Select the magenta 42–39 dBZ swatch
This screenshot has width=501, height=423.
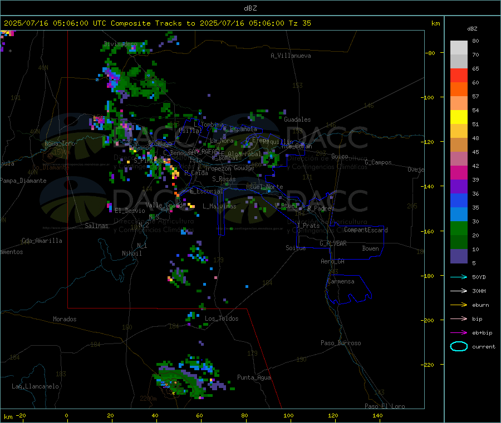tap(459, 172)
